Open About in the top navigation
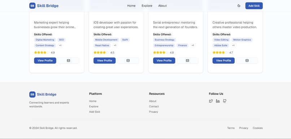Viewport: 291px width, 139px height. (x=162, y=6)
